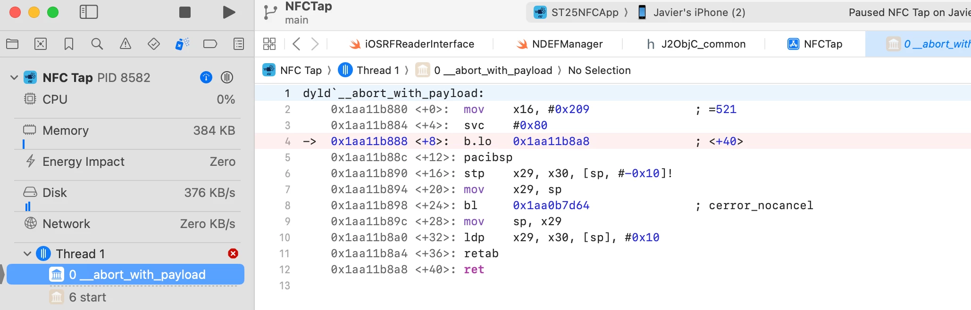Click the Paused NFC Tap status text
971x310 pixels.
[x=909, y=13]
